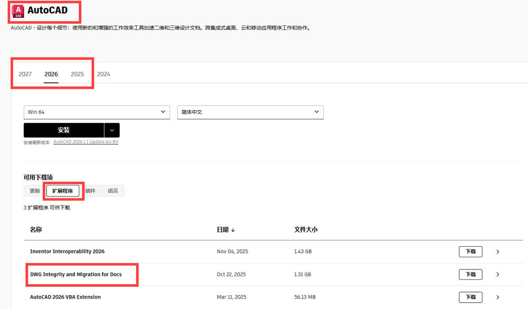
Task: Click the AutoCAD logo icon
Action: [18, 11]
